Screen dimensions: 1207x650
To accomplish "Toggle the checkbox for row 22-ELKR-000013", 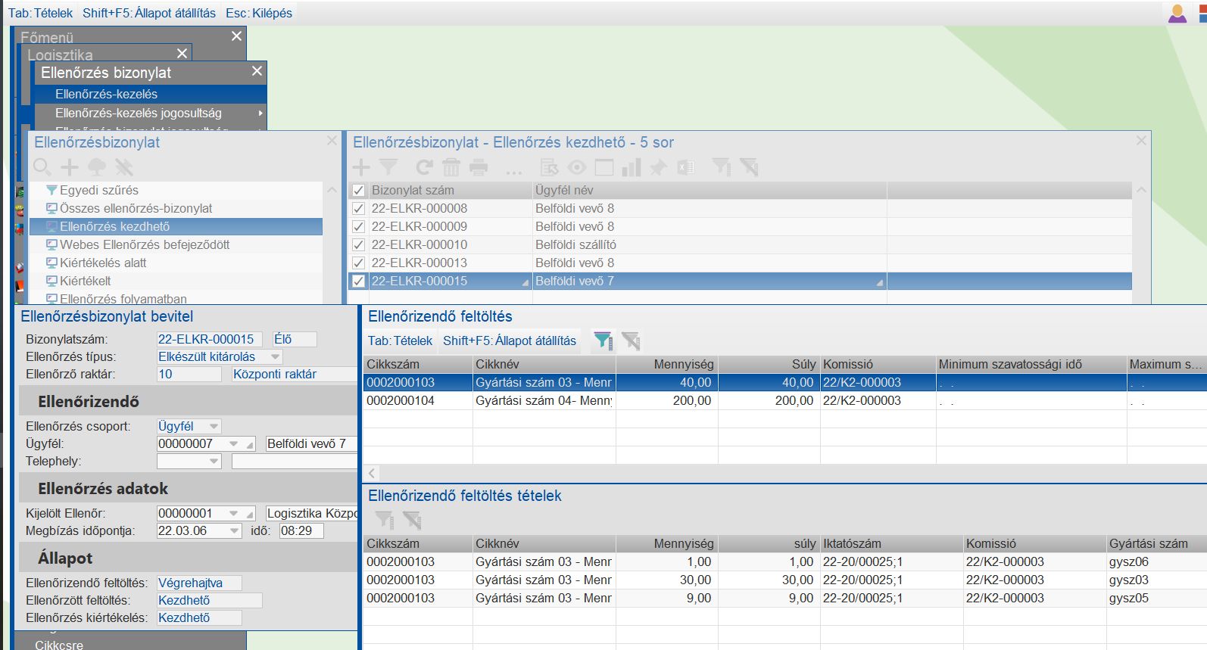I will click(x=359, y=263).
